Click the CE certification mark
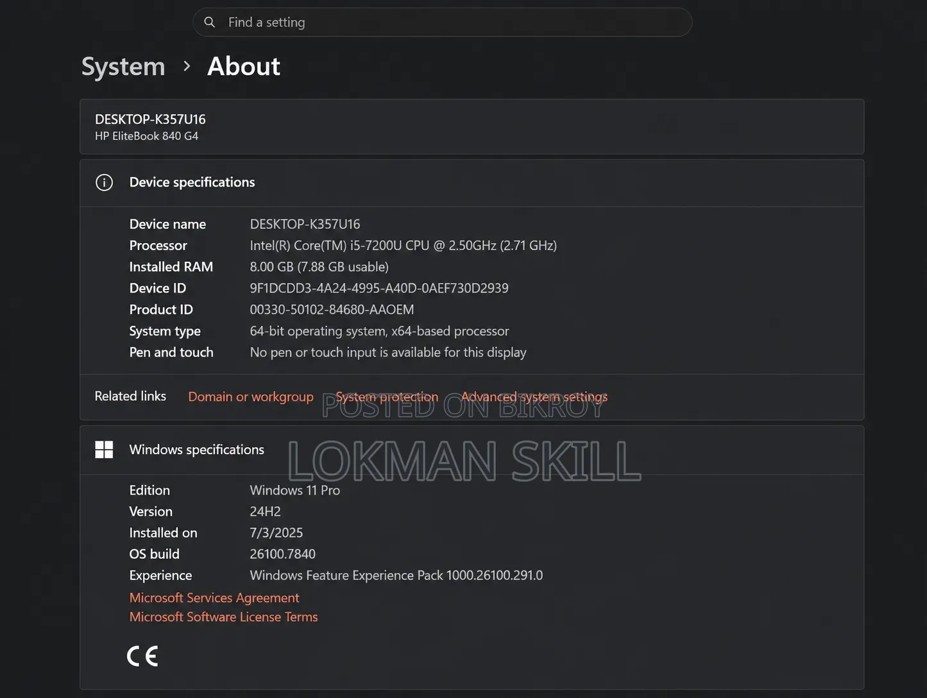 point(142,656)
